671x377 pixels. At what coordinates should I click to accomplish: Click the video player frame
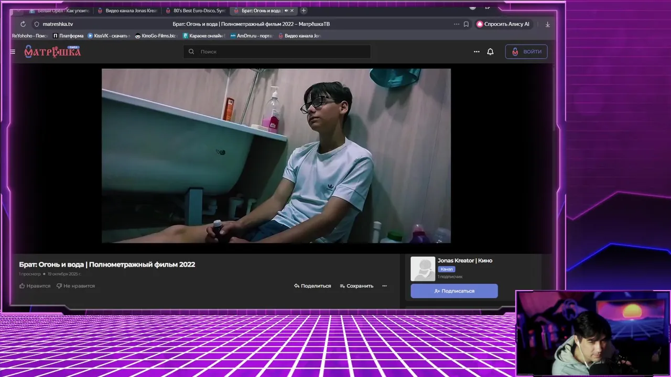pos(276,156)
